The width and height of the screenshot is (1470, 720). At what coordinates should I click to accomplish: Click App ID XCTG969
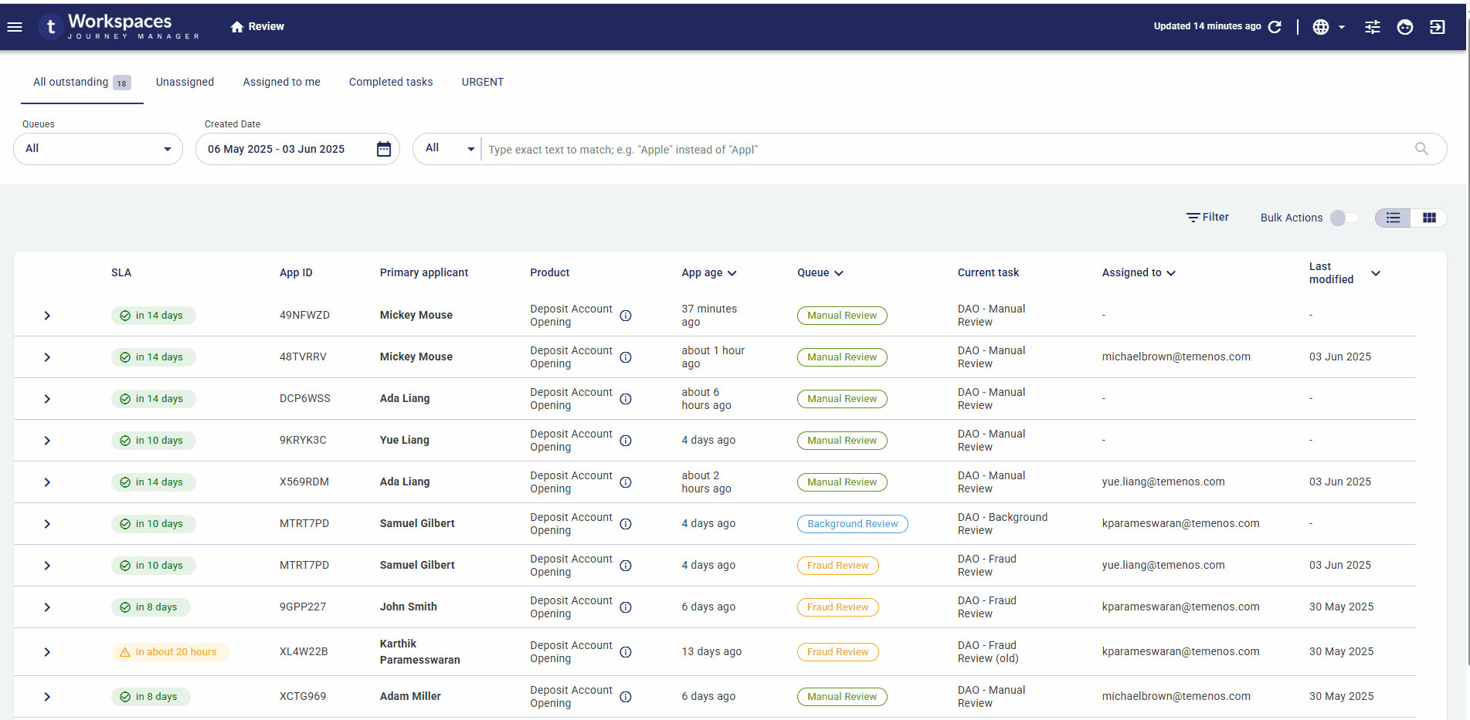[x=303, y=697]
